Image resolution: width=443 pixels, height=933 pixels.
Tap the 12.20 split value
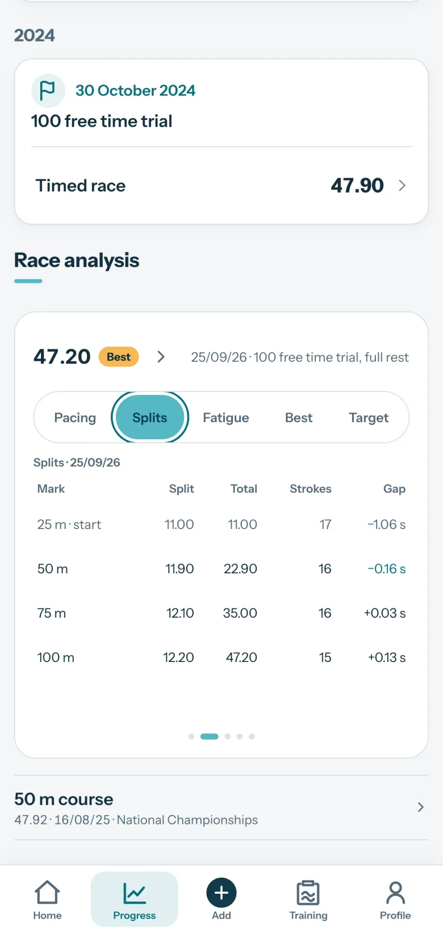tap(178, 657)
